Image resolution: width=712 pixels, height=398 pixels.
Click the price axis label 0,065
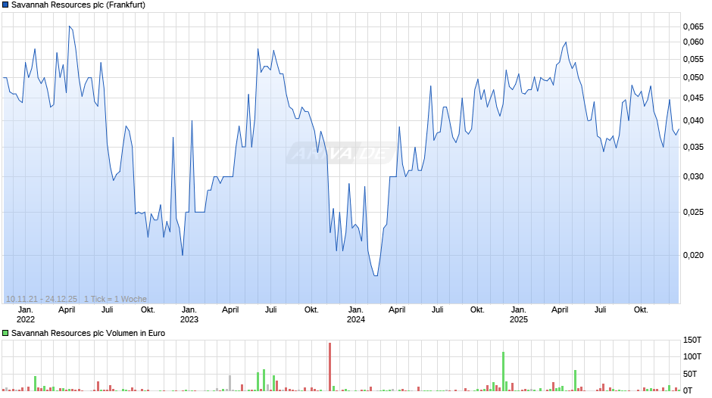(693, 26)
